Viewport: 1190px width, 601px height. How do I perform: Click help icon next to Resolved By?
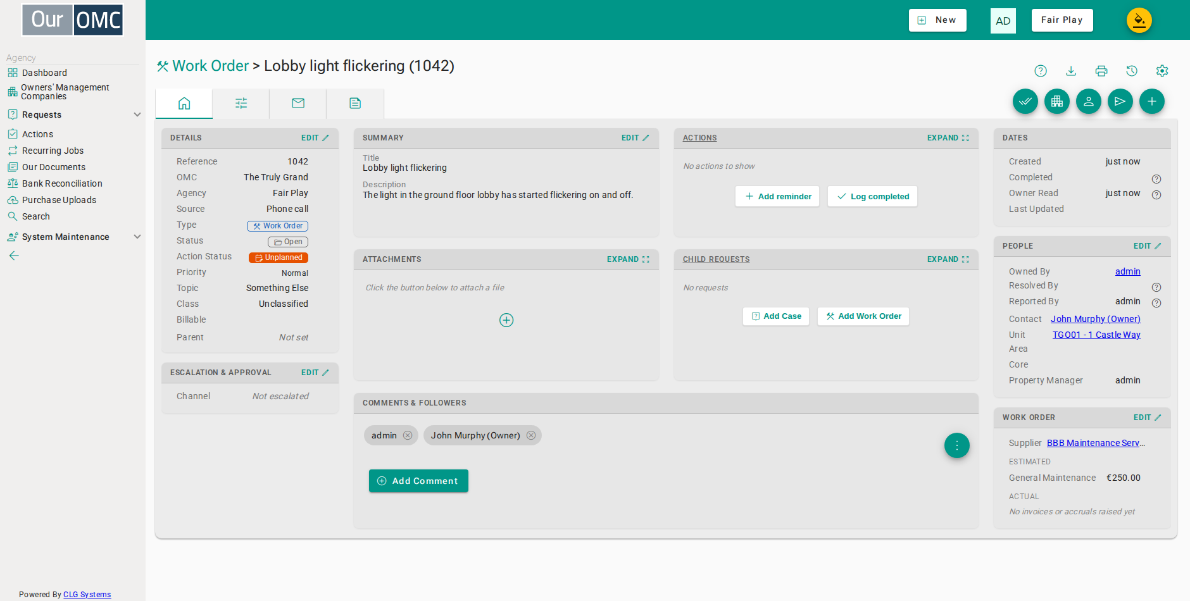point(1156,287)
